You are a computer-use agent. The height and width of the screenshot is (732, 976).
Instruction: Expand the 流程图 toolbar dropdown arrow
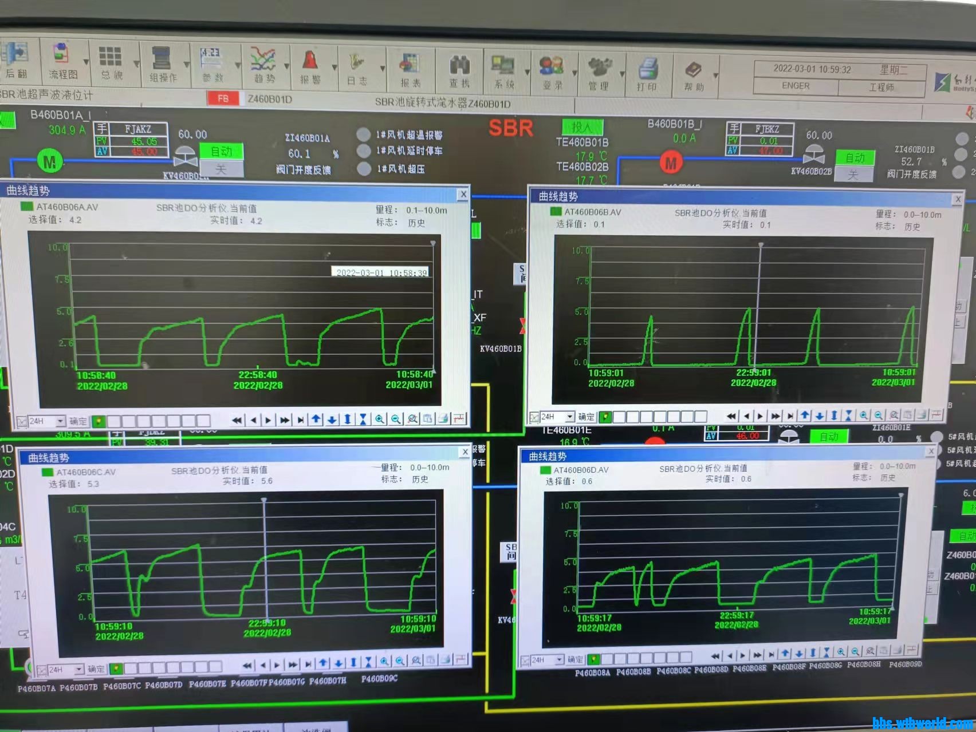86,62
